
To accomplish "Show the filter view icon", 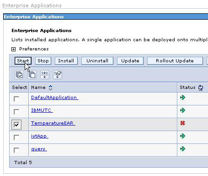I will 45,75.
